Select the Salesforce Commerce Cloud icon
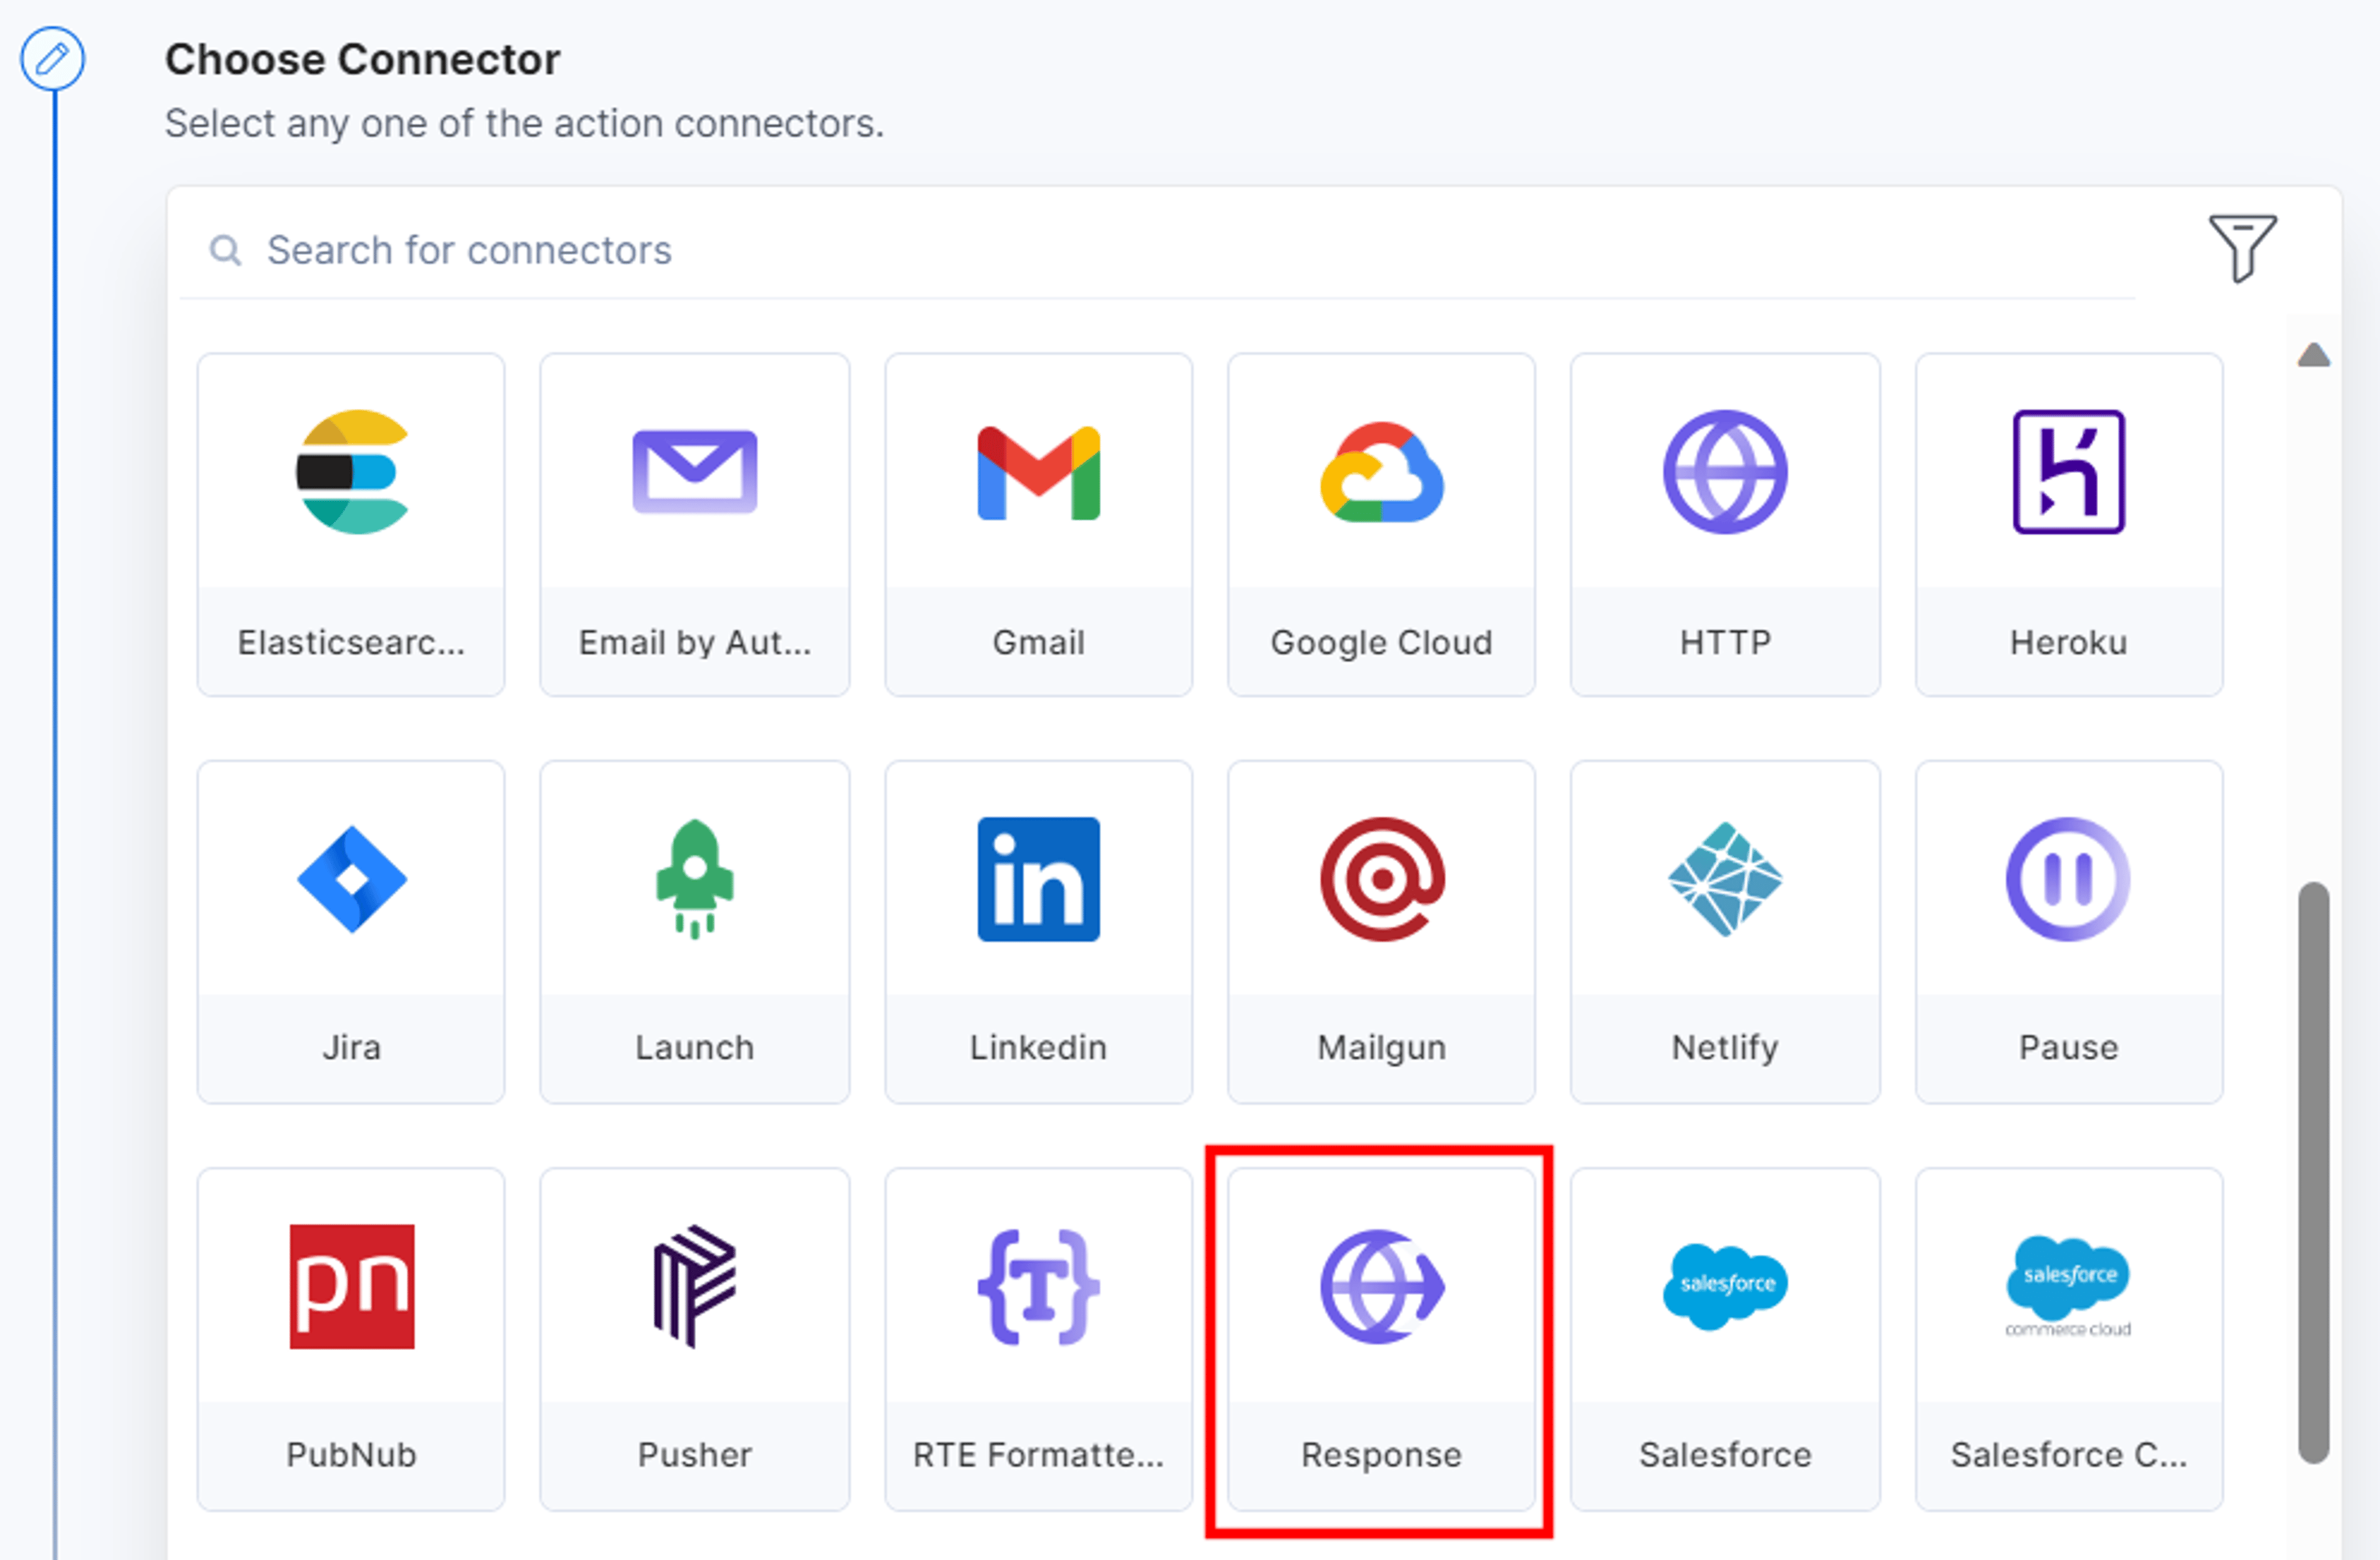 coord(2069,1286)
